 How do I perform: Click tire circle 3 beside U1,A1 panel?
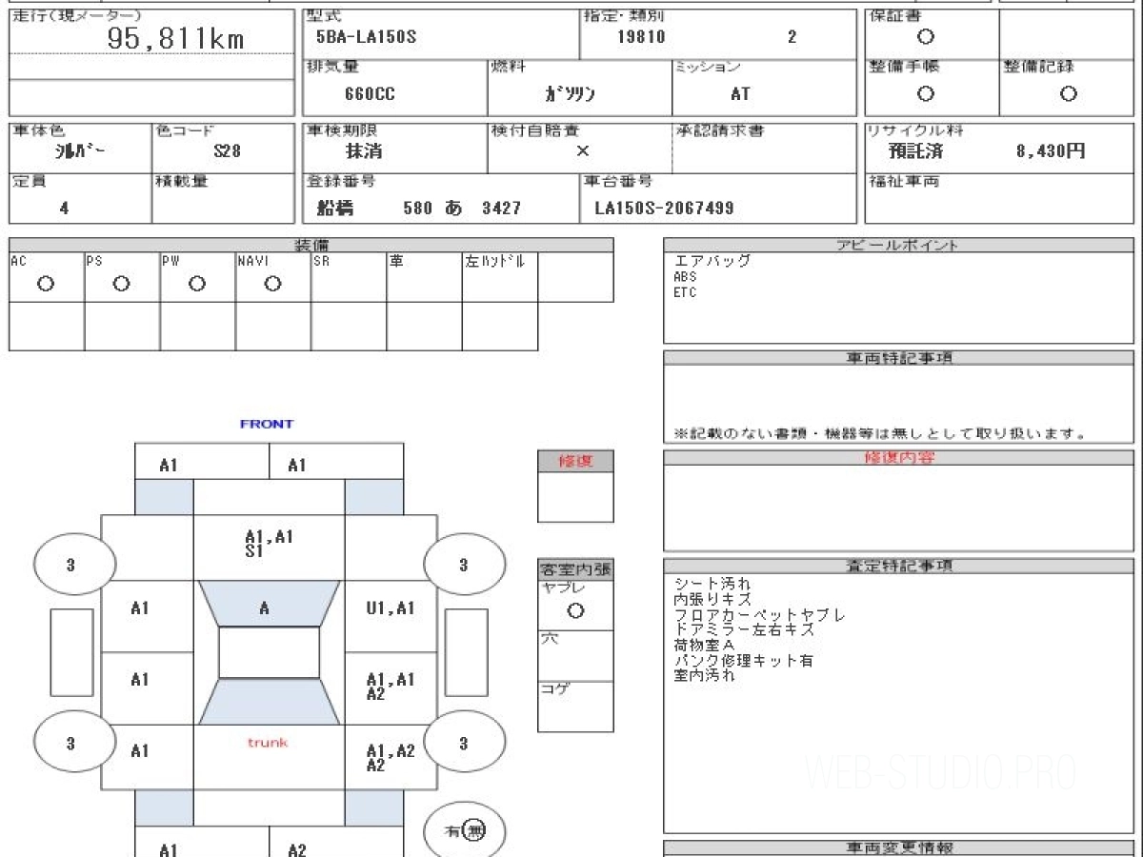(464, 565)
